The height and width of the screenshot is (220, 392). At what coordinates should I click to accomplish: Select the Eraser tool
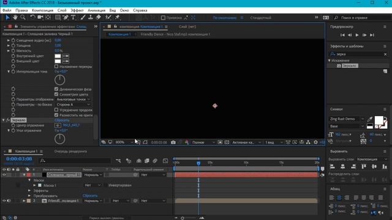(99, 17)
